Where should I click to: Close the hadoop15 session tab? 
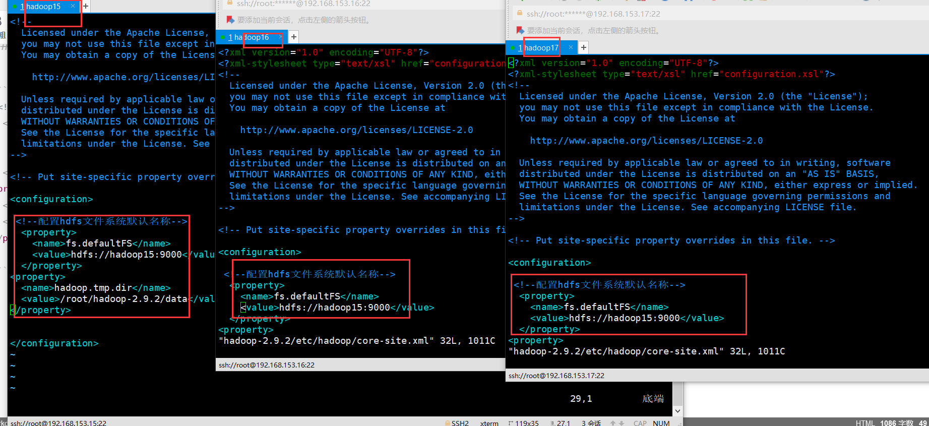click(x=73, y=6)
